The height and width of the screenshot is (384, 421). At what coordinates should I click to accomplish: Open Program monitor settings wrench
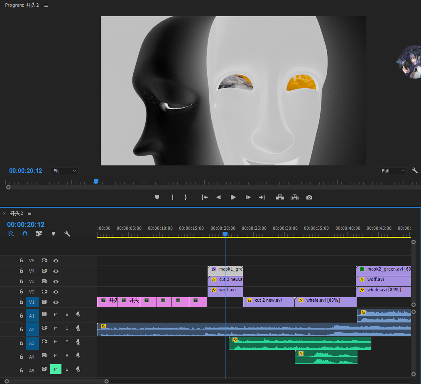click(414, 170)
